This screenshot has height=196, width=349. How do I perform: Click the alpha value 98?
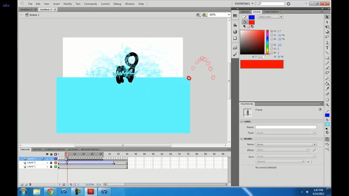[x=279, y=57]
